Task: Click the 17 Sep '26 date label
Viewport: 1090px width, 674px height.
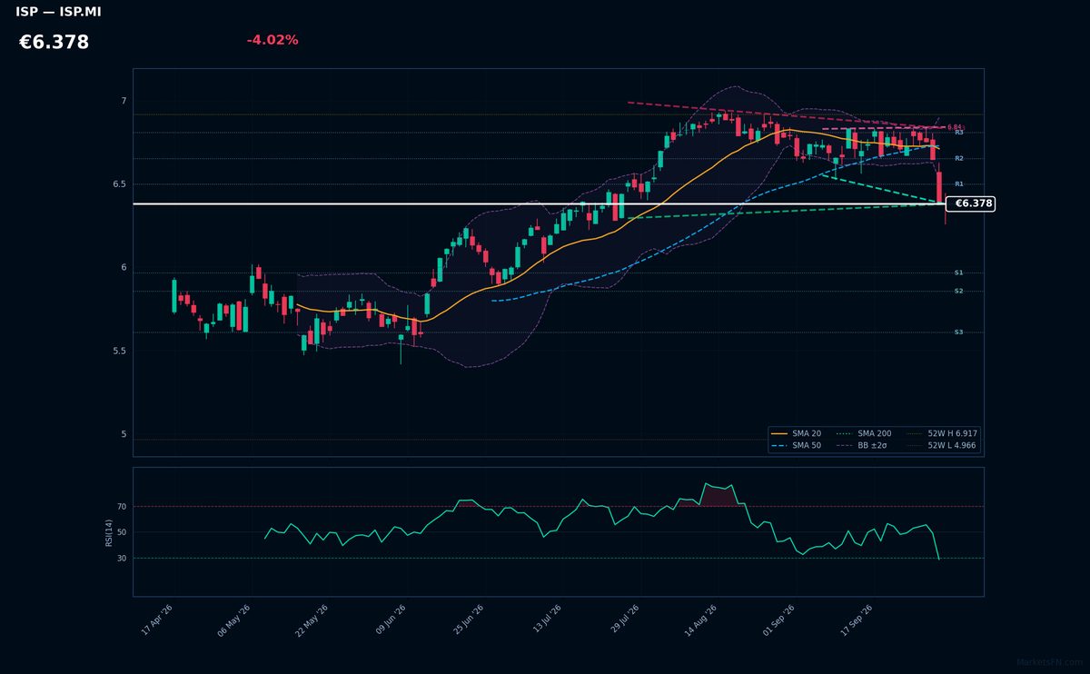Action: [857, 620]
